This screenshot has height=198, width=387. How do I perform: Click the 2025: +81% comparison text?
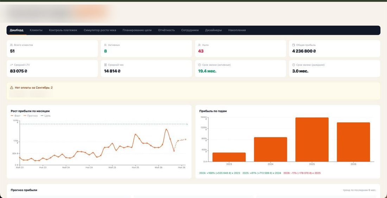[262, 173]
